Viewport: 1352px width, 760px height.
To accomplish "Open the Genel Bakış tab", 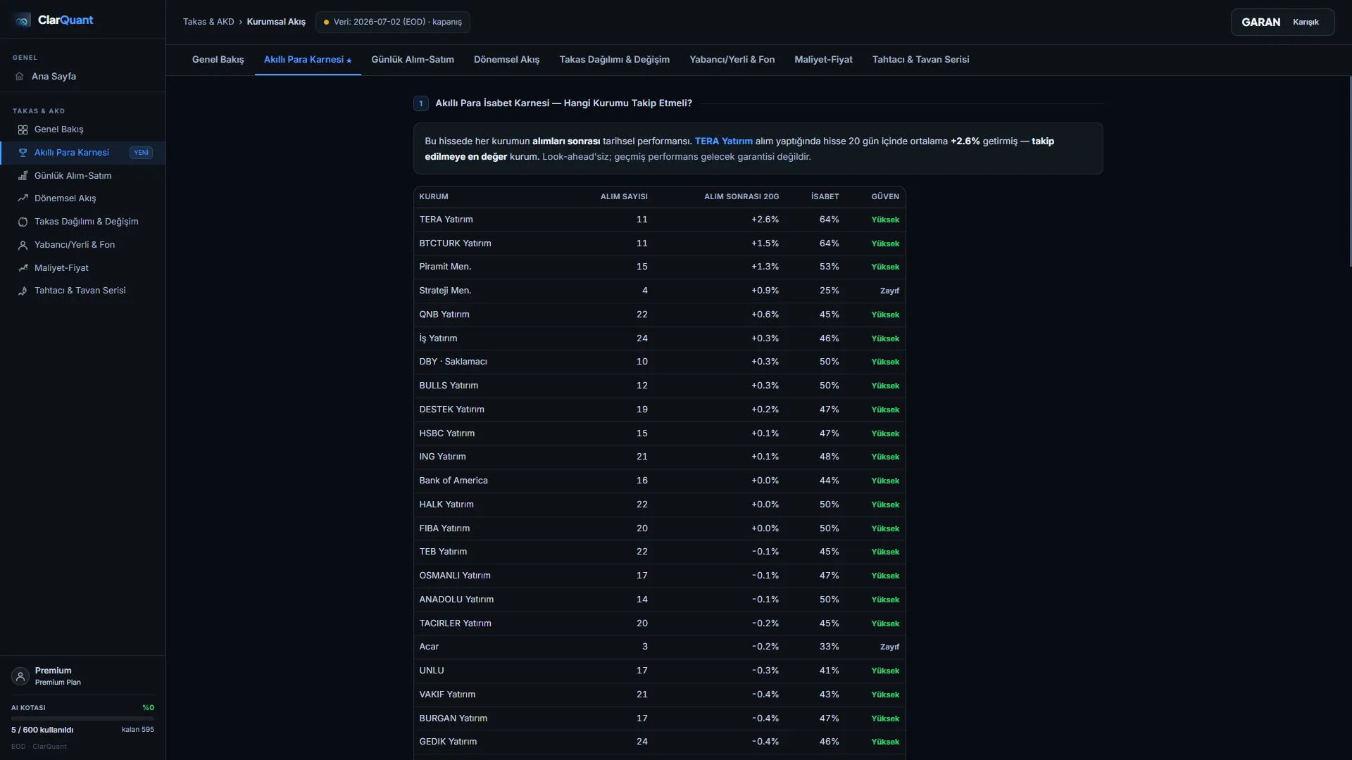I will point(218,60).
